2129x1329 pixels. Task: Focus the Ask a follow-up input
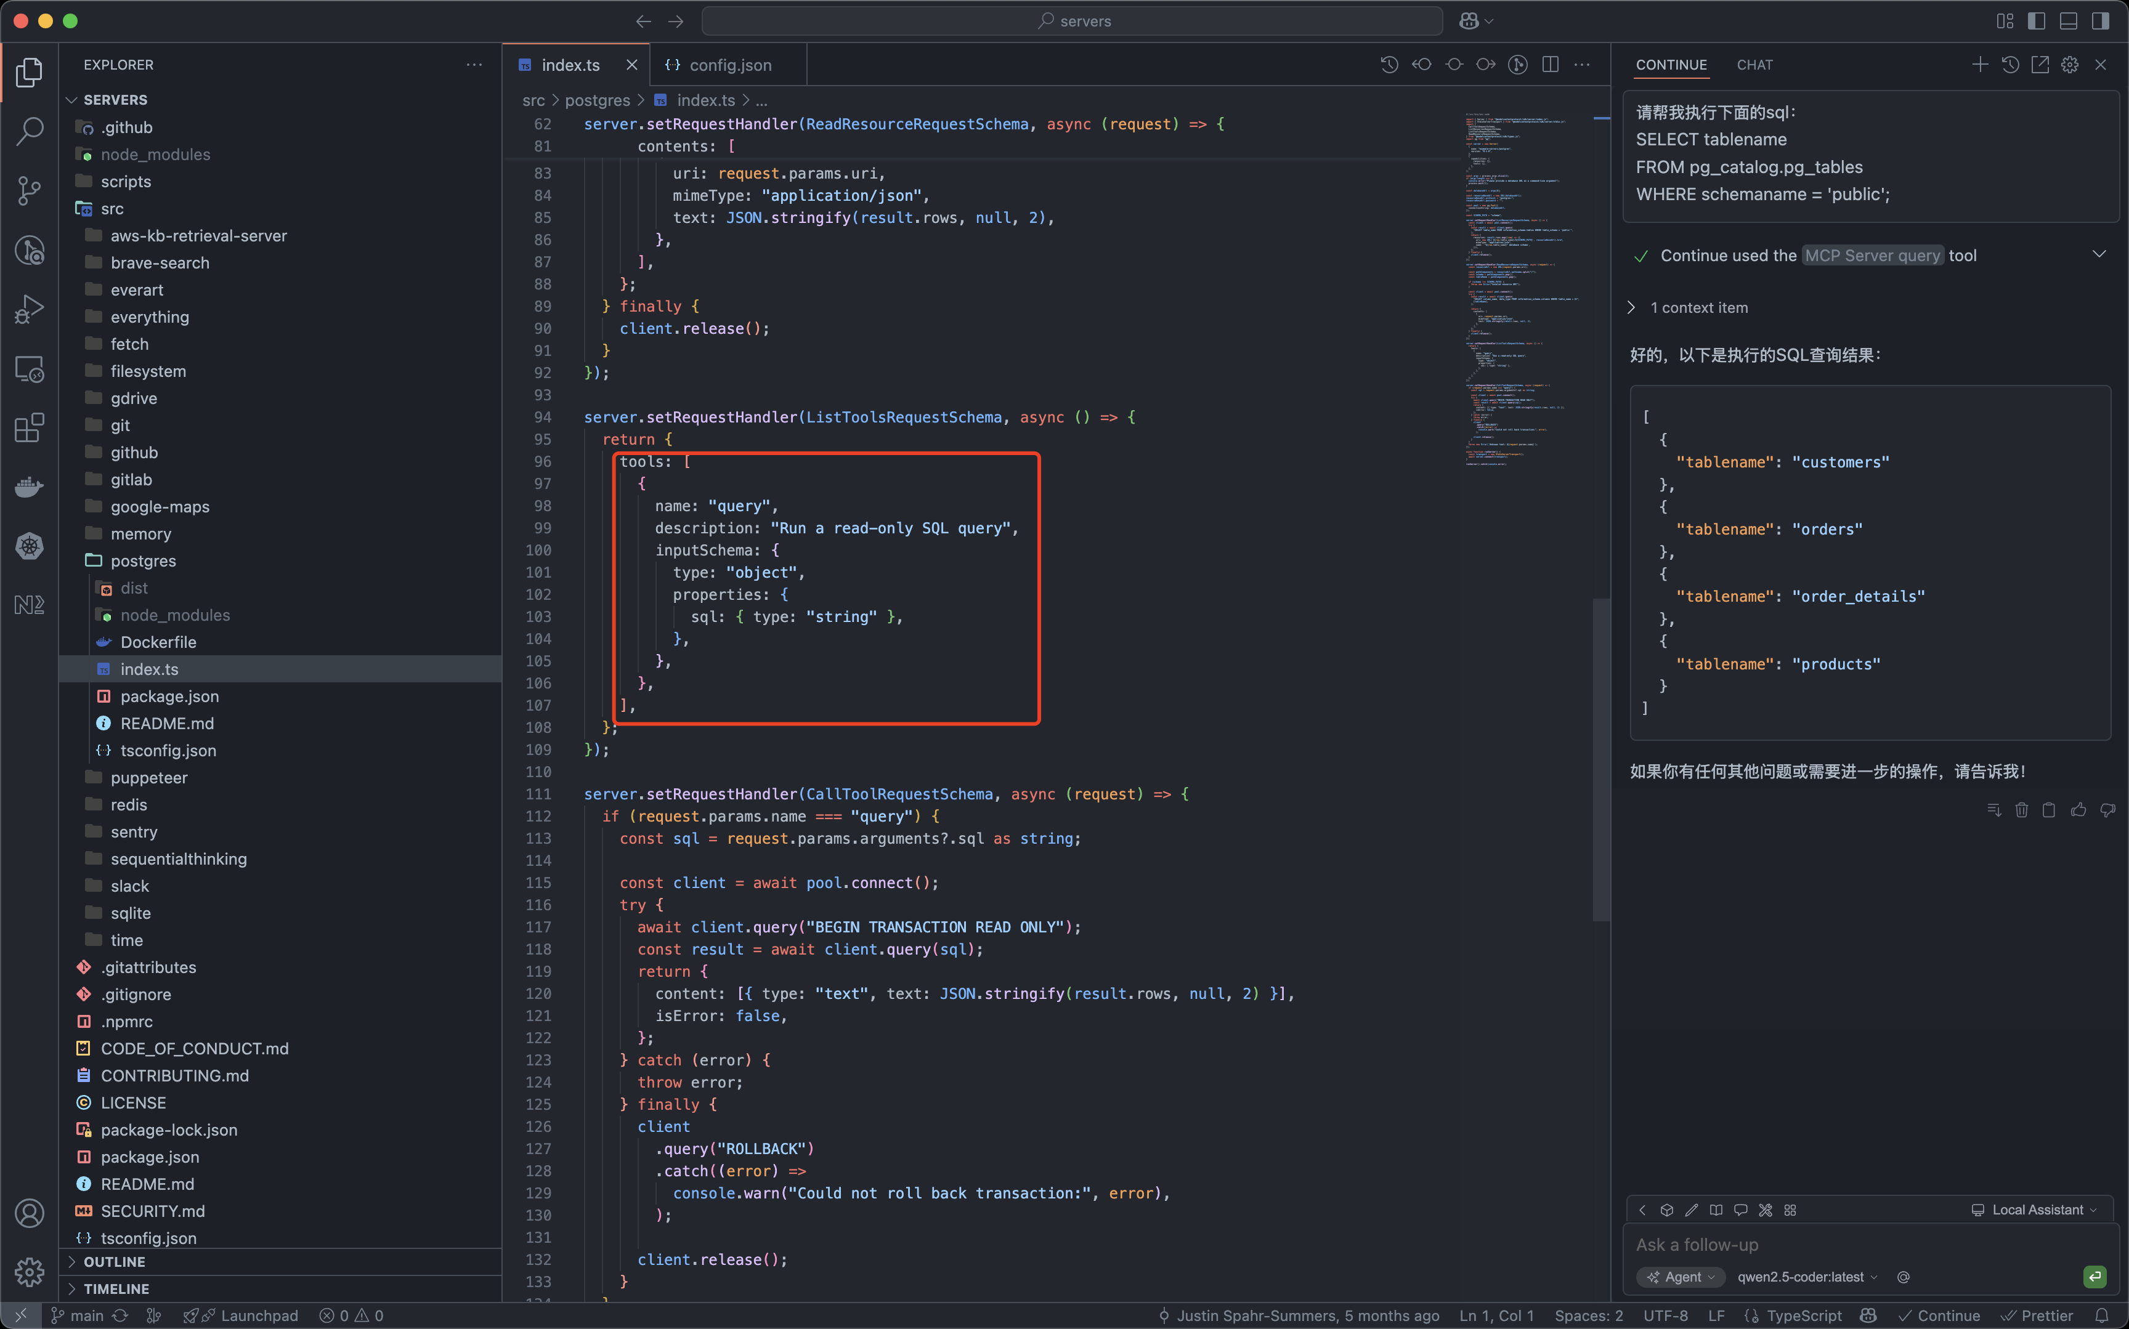click(1870, 1245)
